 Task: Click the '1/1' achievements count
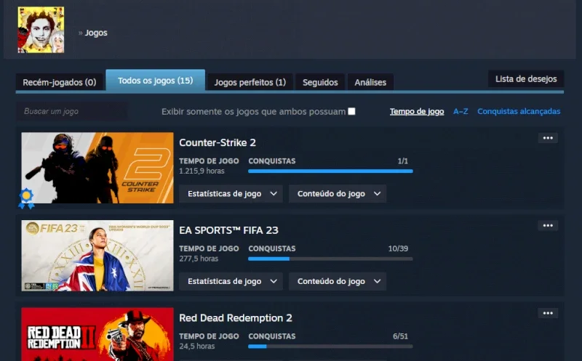coord(403,161)
